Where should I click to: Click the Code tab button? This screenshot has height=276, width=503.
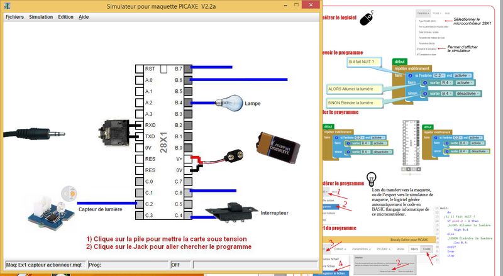point(427,249)
